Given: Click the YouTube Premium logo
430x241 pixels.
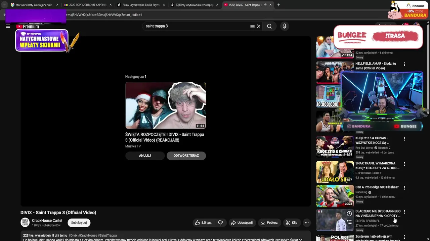Looking at the screenshot, I should tap(28, 26).
